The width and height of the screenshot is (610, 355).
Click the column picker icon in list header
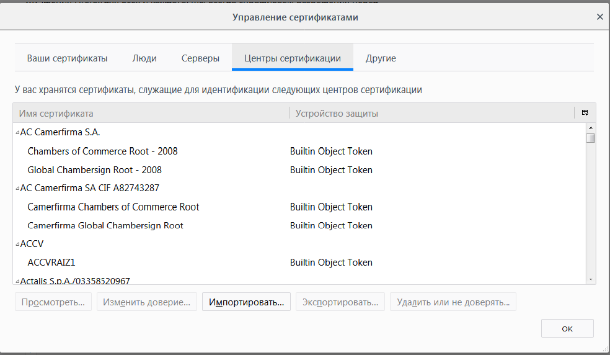[585, 113]
